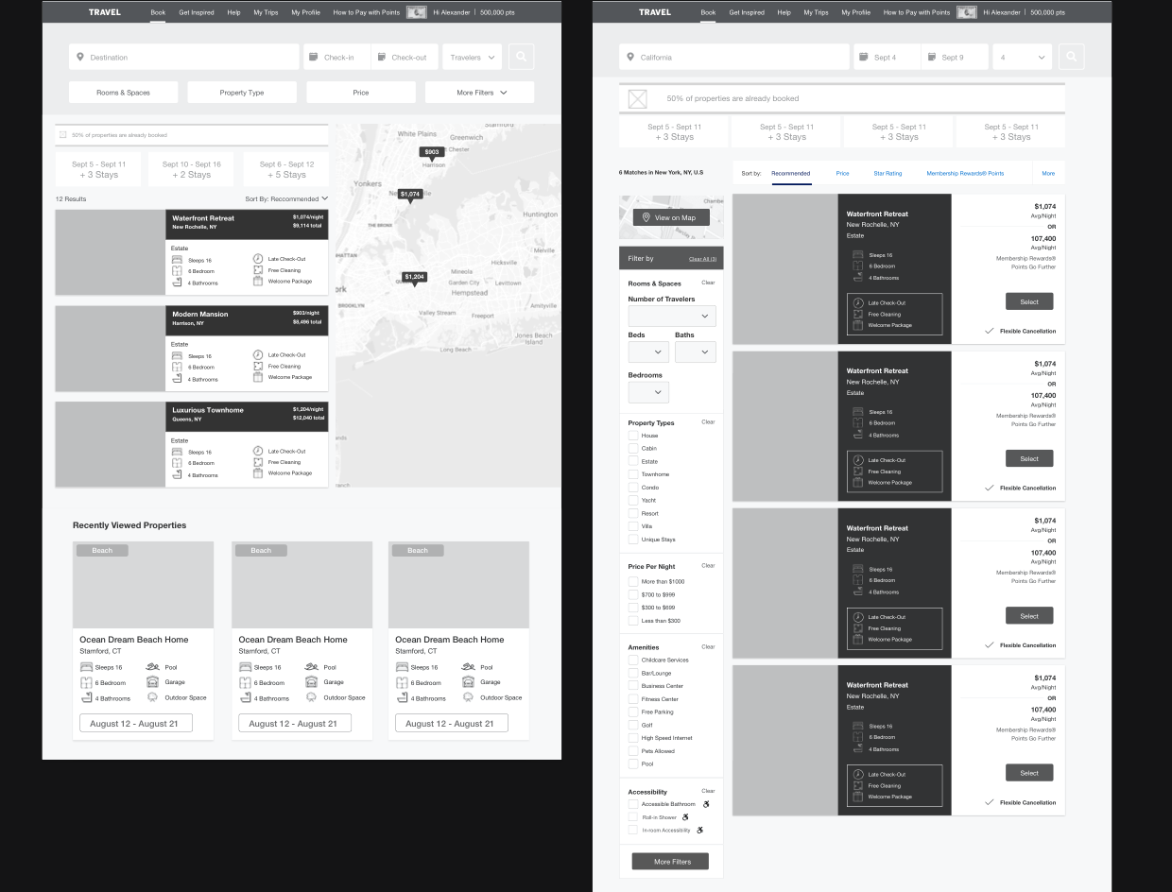Image resolution: width=1172 pixels, height=892 pixels.
Task: Click the card image in right mockup header
Action: click(966, 12)
